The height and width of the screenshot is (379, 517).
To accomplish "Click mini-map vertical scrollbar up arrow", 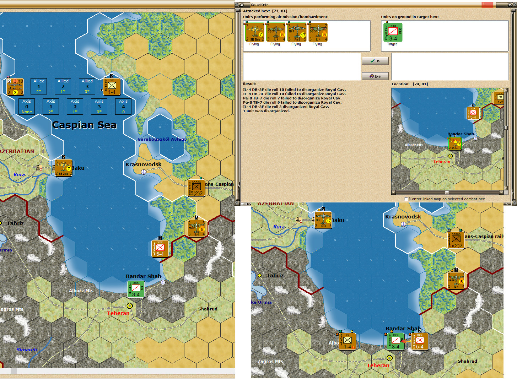I will (x=506, y=90).
